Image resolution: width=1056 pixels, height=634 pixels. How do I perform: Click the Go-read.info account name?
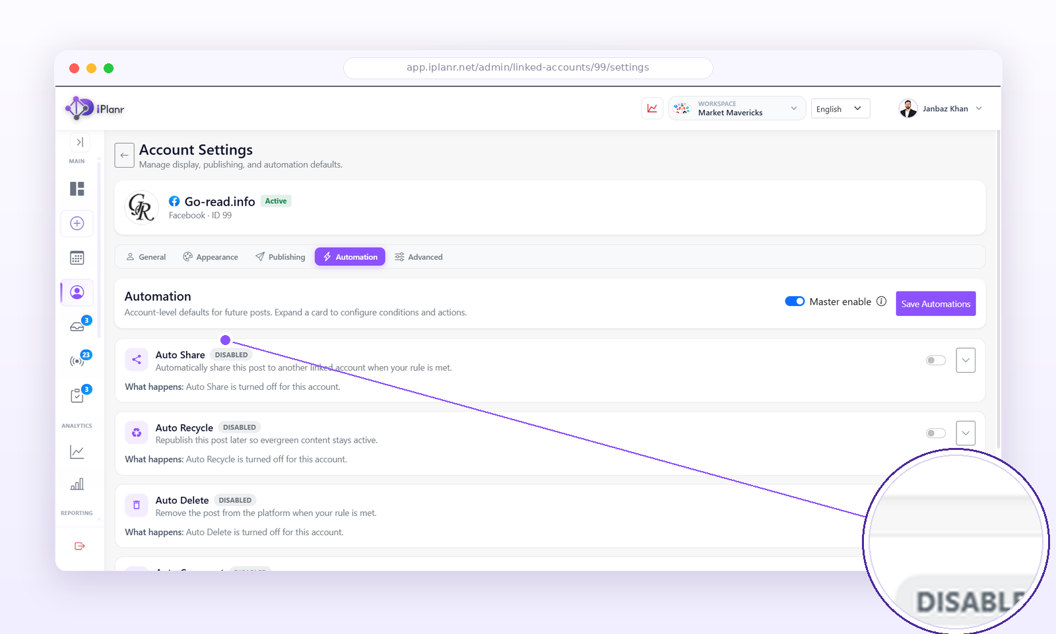click(x=220, y=202)
